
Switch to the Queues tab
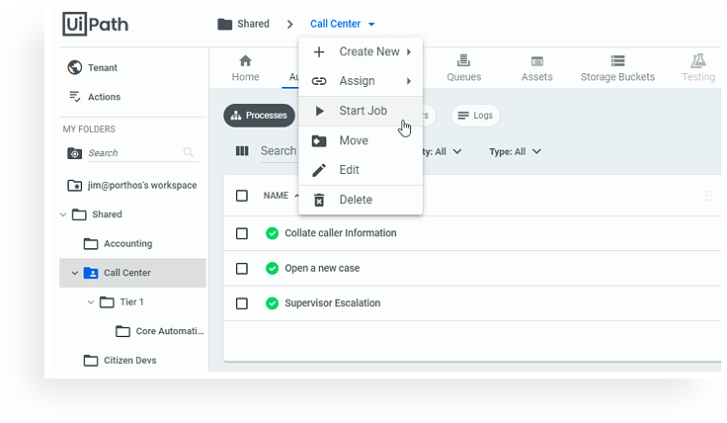(x=463, y=68)
